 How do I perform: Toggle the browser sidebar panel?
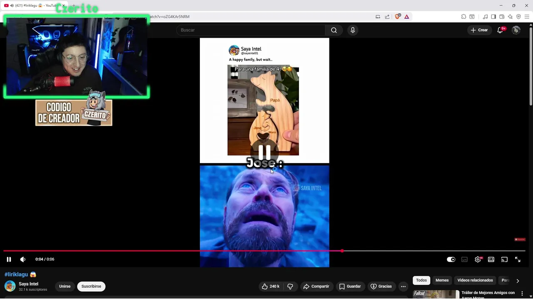coord(493,17)
